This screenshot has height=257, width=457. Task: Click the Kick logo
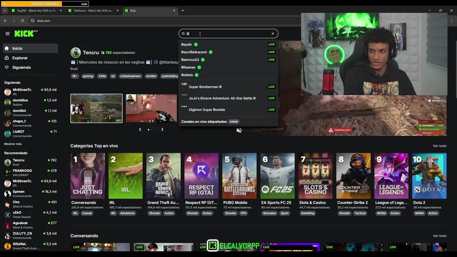26,34
